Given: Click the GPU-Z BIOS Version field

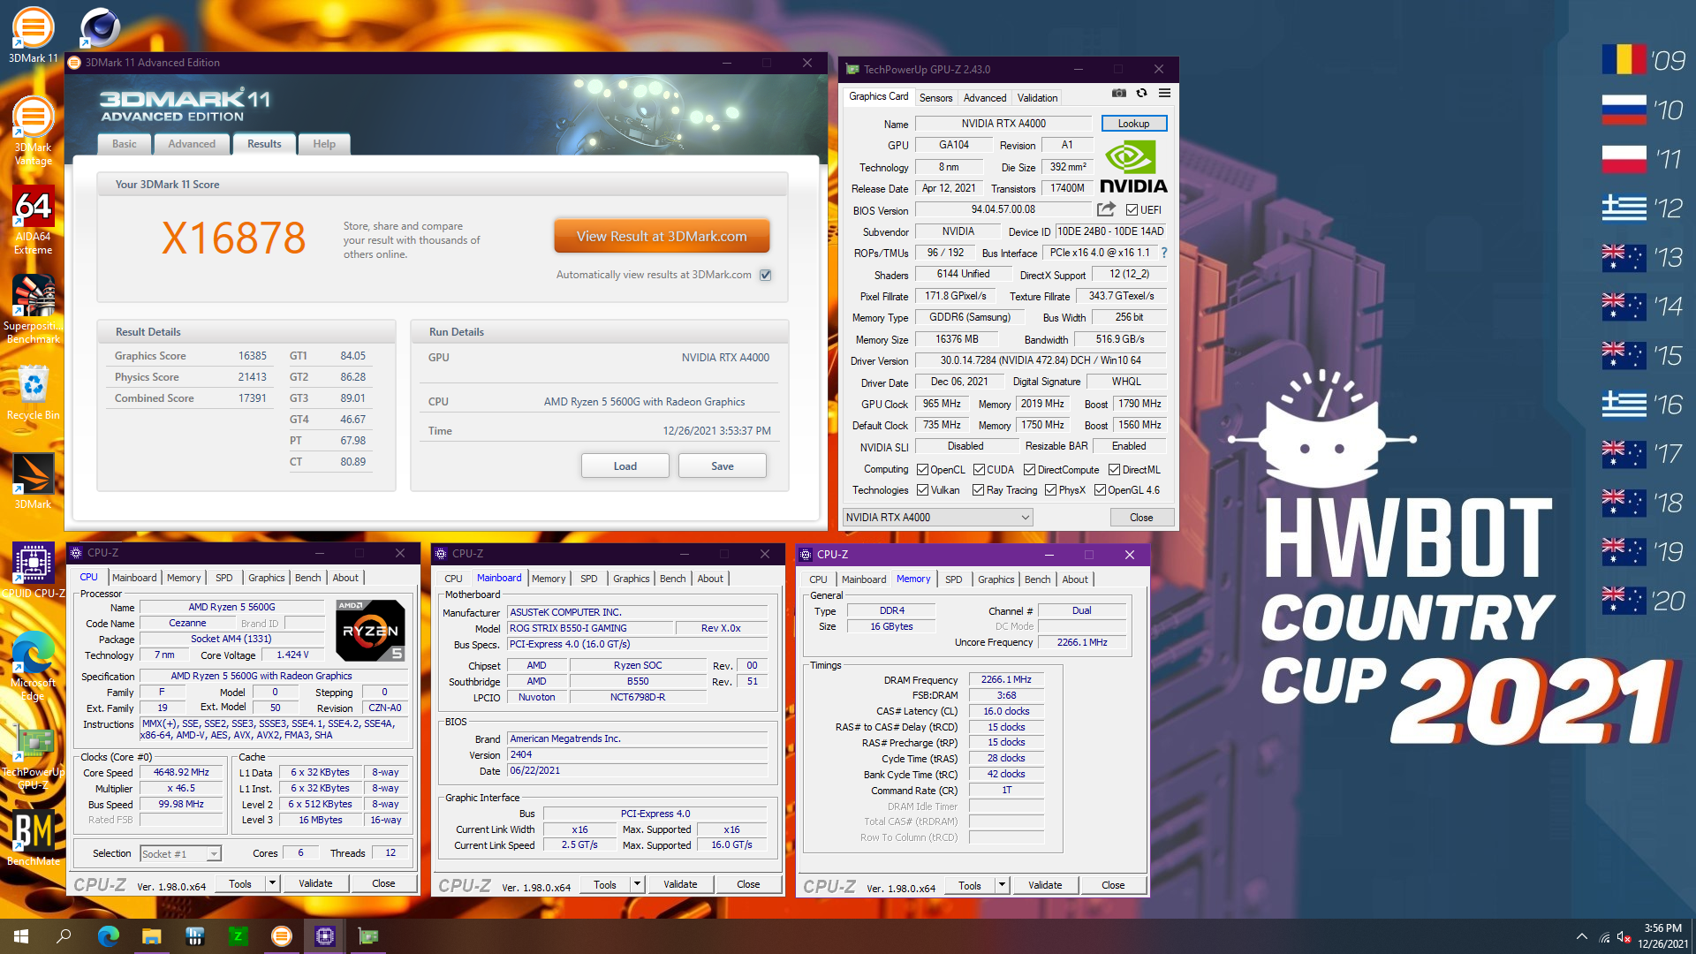Looking at the screenshot, I should 1003,210.
